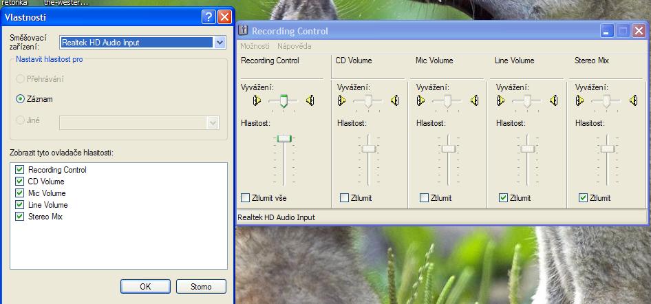Click right speaker icon in Line Volume column
The image size is (651, 304).
click(554, 100)
